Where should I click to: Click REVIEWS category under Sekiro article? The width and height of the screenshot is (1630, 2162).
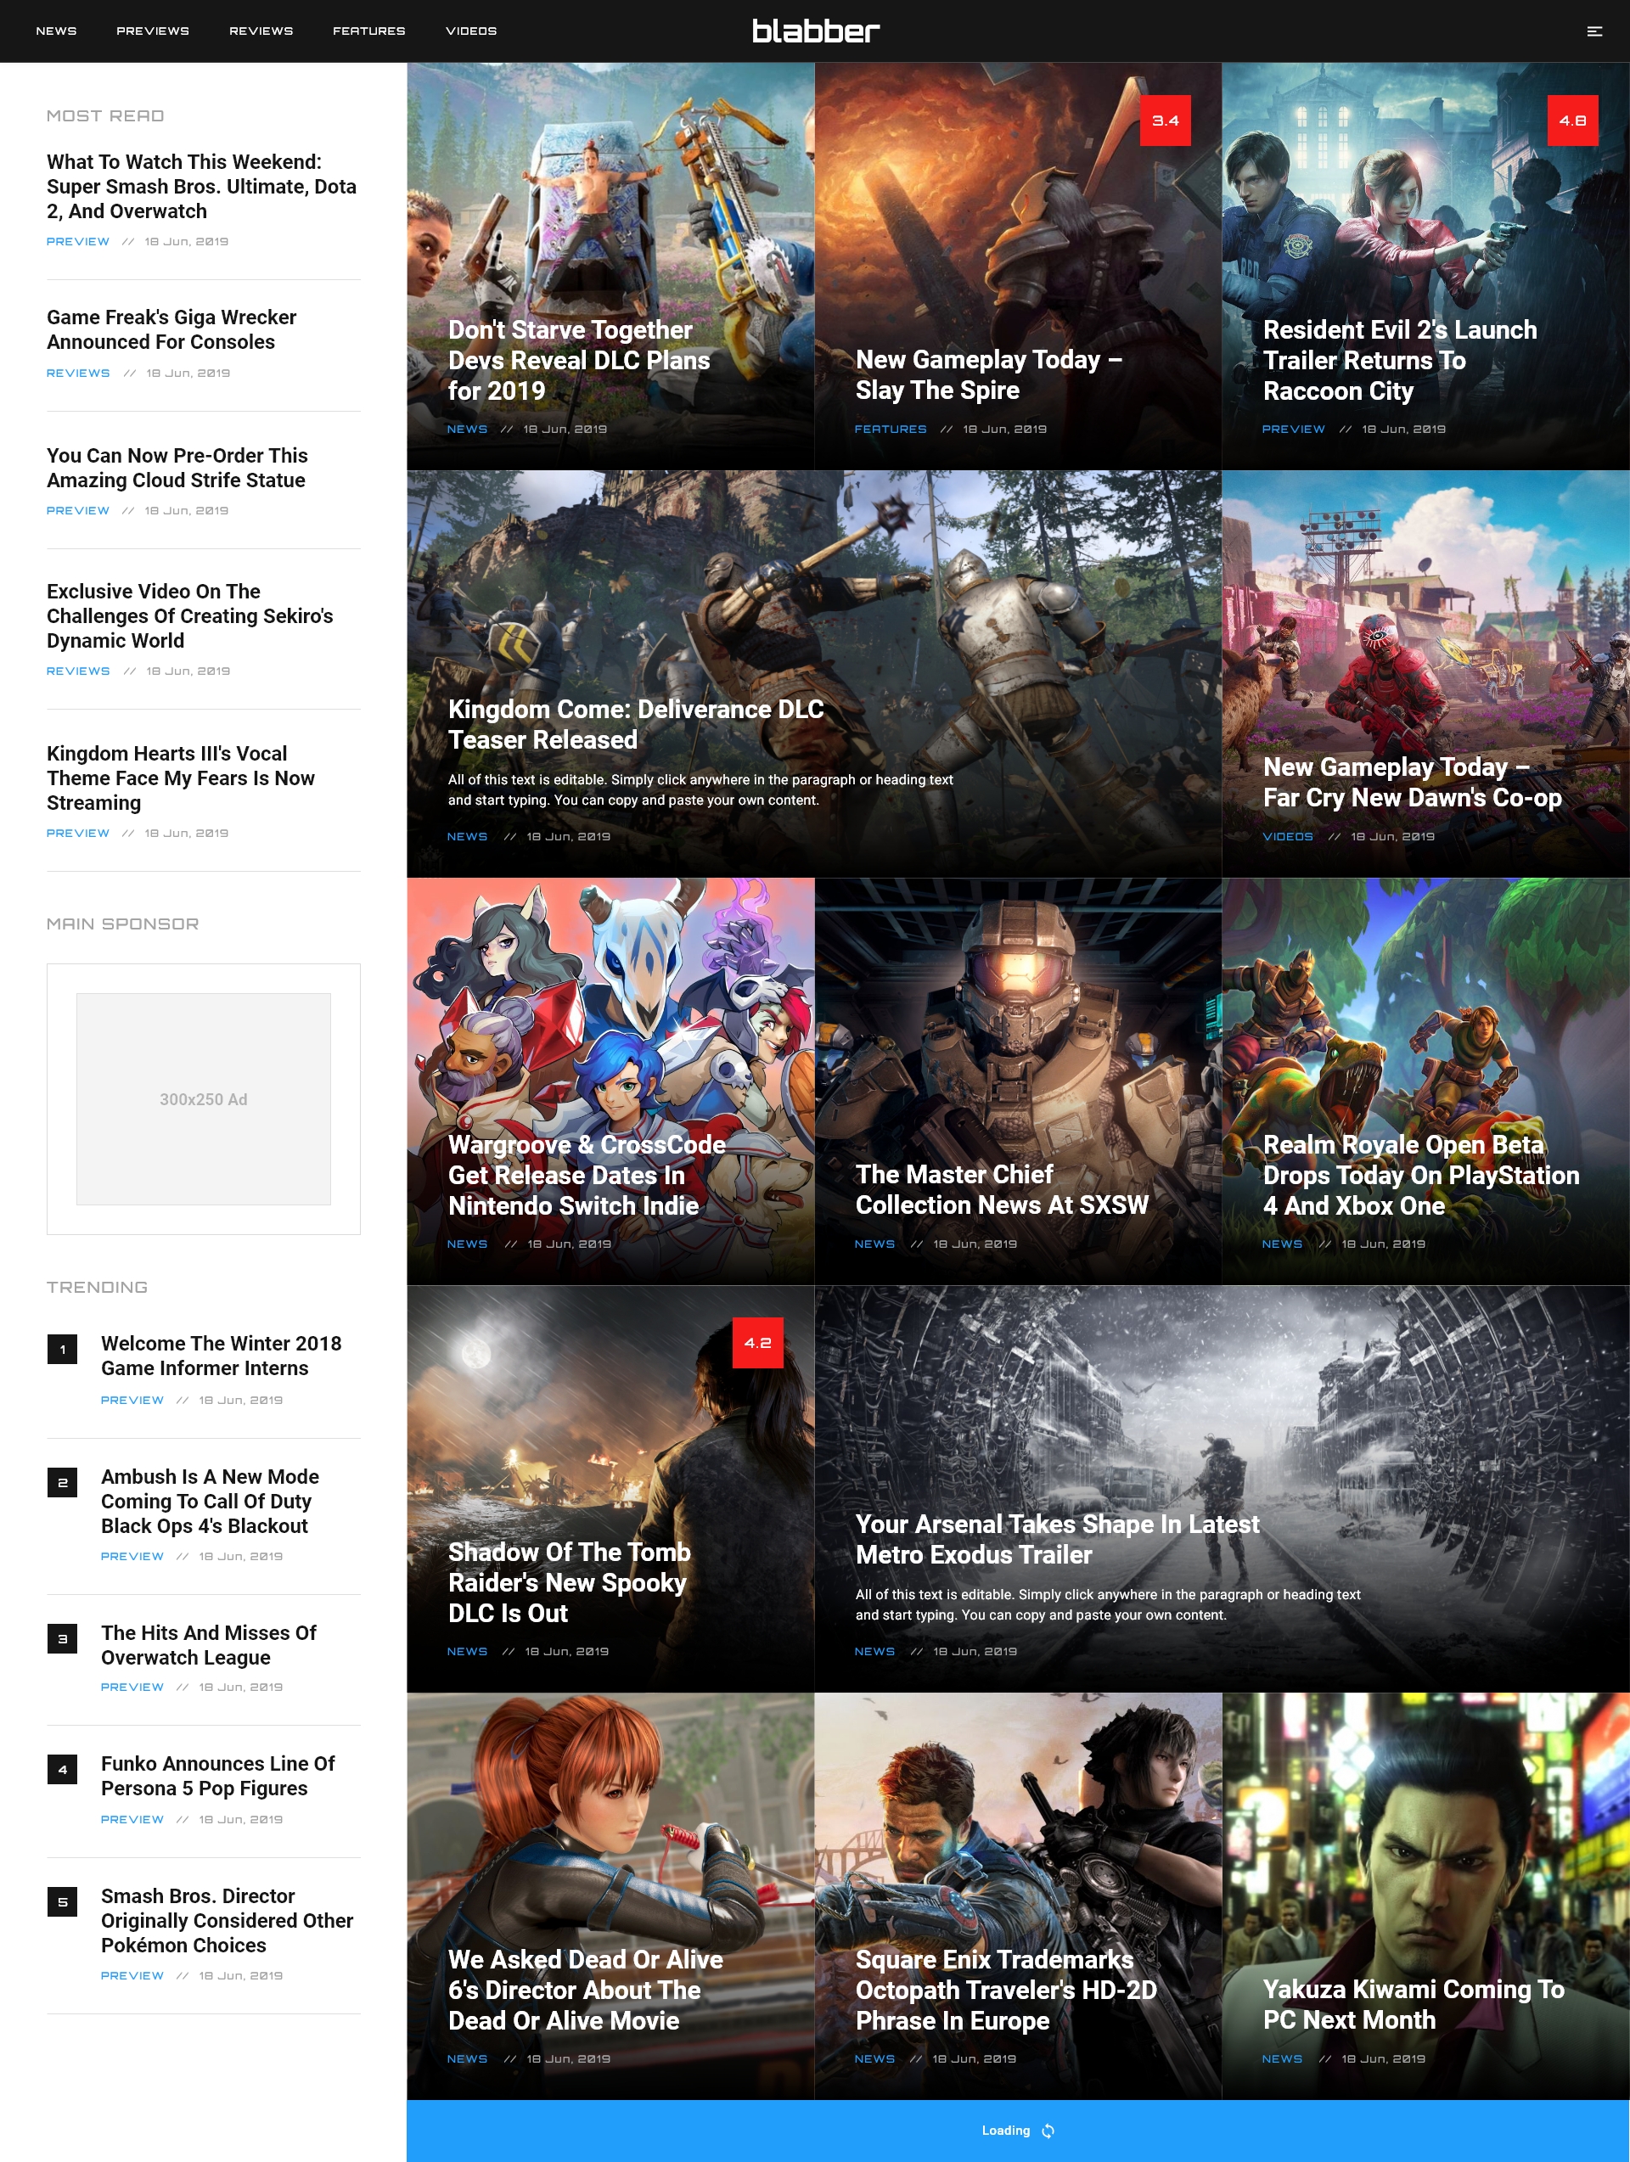[78, 671]
